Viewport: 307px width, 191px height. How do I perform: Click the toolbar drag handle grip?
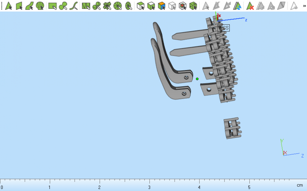2,6
